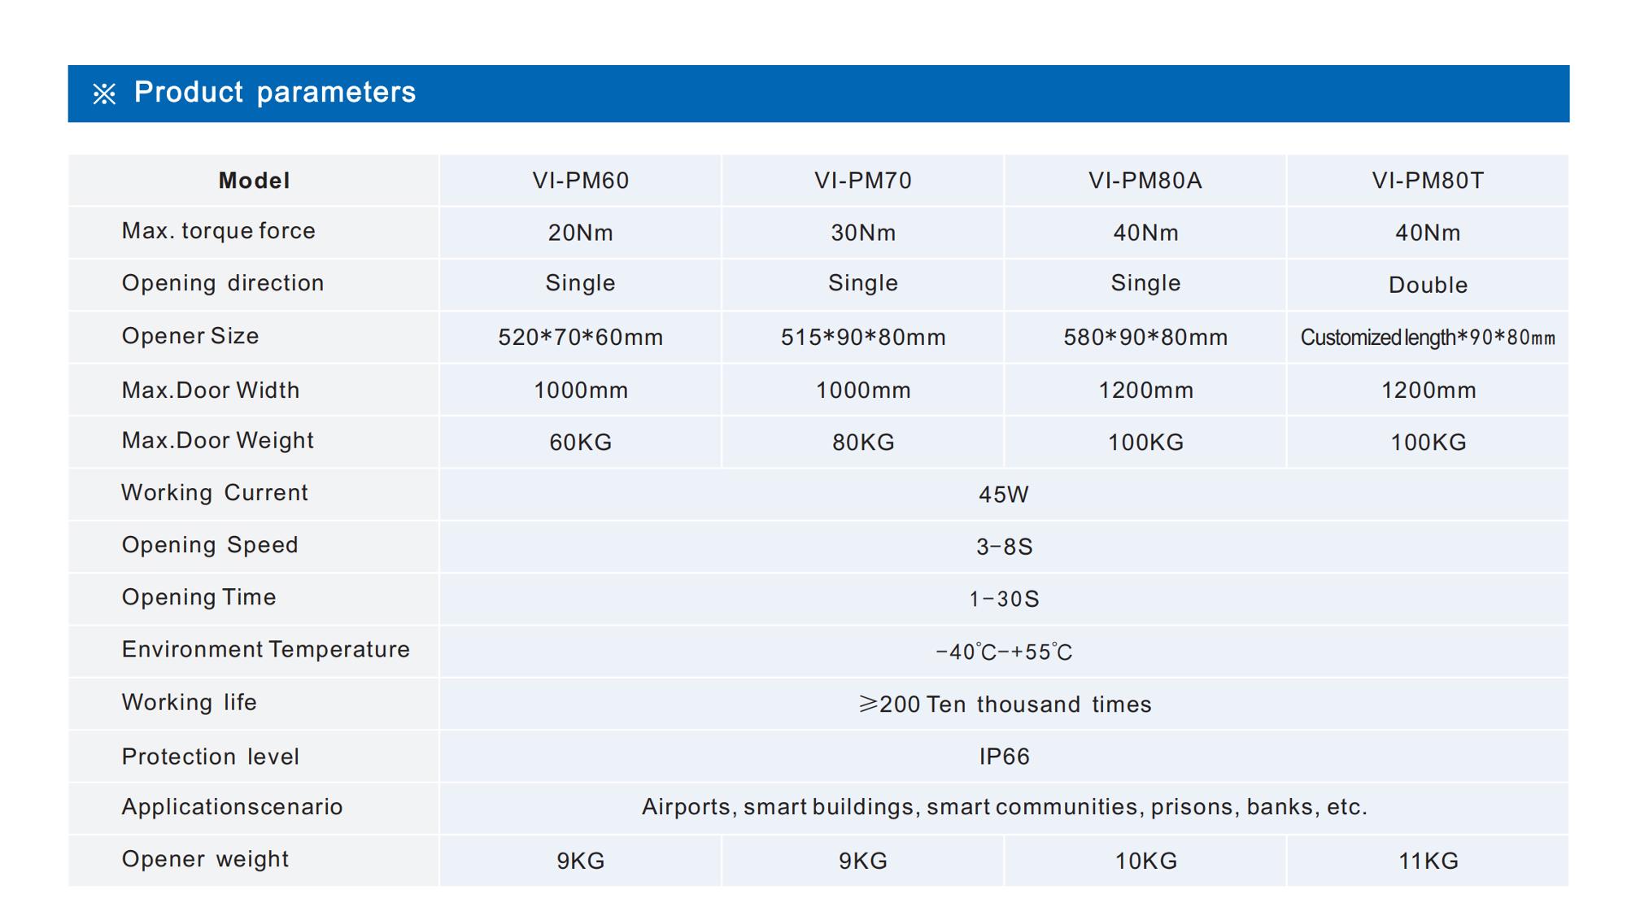Select the bold Model header cell
1627x916 pixels.
click(x=254, y=181)
